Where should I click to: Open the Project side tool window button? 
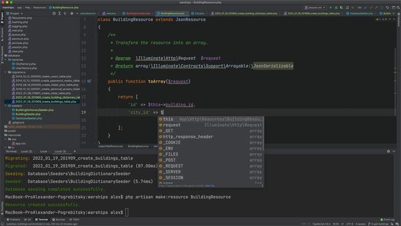click(x=2, y=18)
